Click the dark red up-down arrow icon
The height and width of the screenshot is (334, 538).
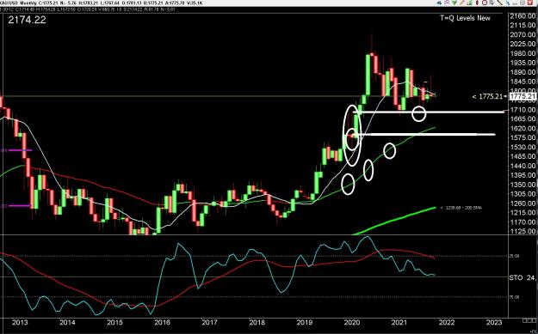pos(477,3)
